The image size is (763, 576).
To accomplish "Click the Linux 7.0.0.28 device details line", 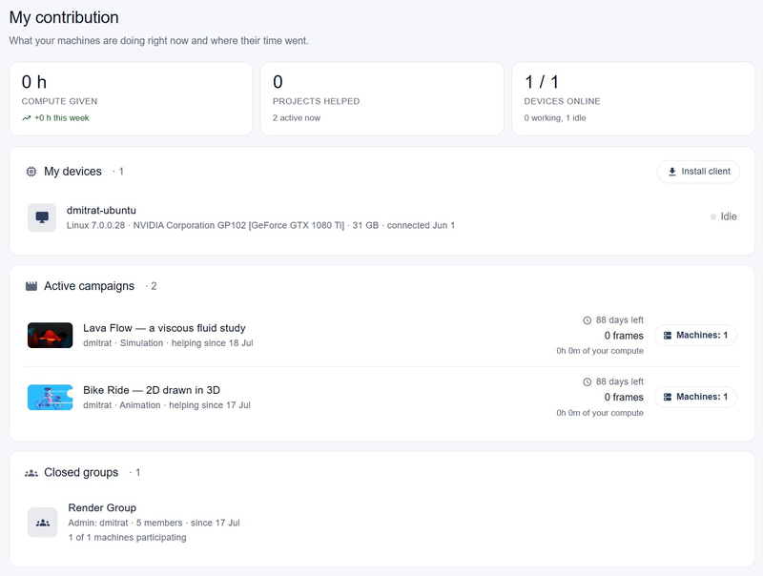I will pyautogui.click(x=260, y=225).
